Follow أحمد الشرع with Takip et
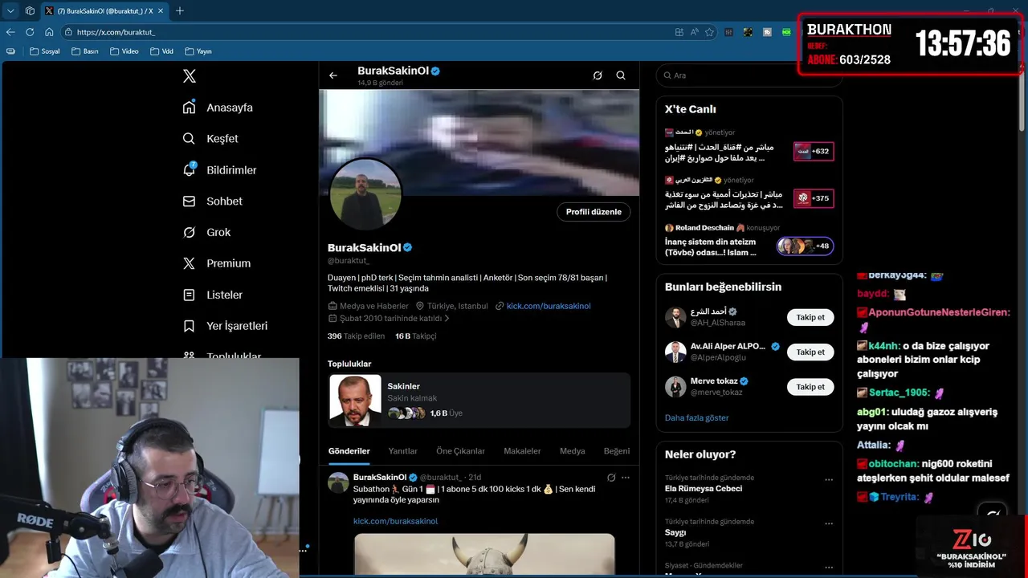The image size is (1028, 578). click(810, 317)
